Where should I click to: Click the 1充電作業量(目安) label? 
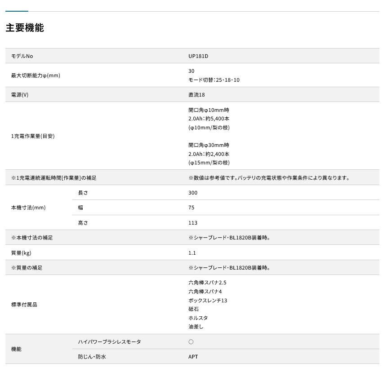(33, 136)
